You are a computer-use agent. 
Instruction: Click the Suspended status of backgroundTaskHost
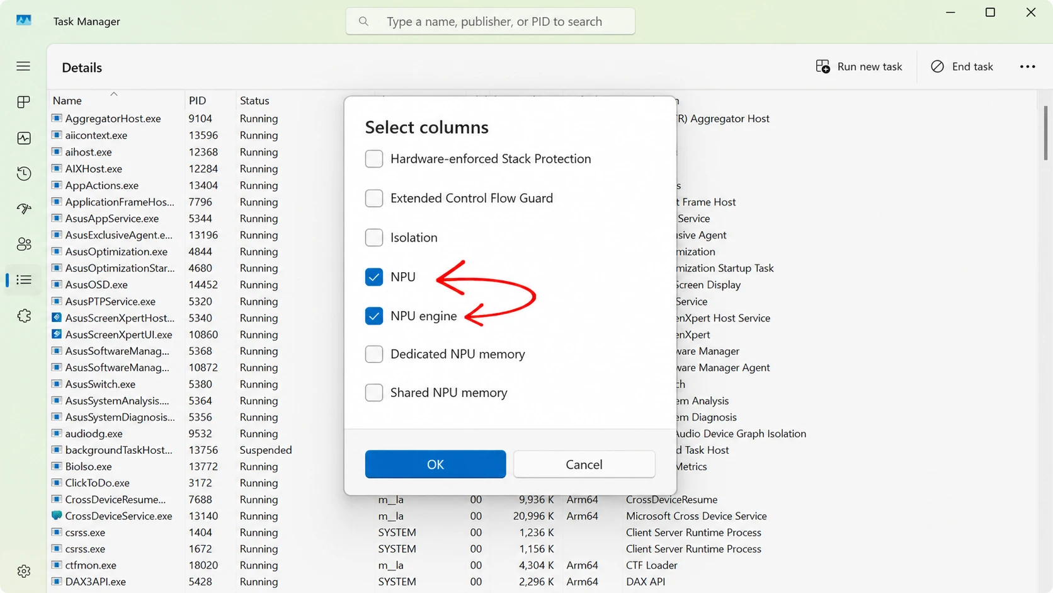pyautogui.click(x=266, y=450)
